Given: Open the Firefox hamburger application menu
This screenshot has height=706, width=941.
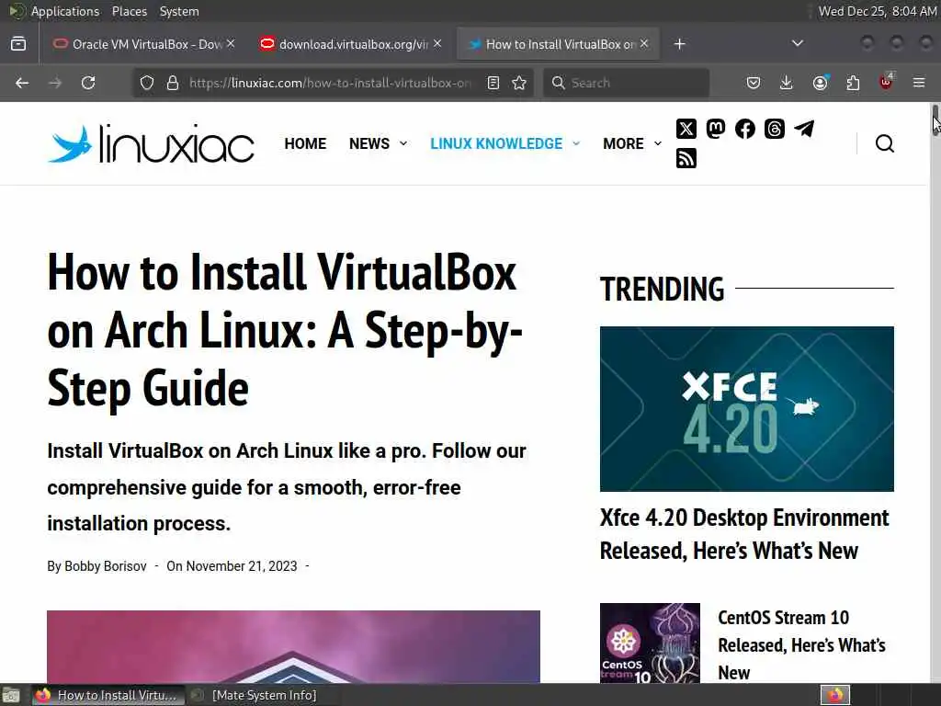Looking at the screenshot, I should click(x=919, y=83).
